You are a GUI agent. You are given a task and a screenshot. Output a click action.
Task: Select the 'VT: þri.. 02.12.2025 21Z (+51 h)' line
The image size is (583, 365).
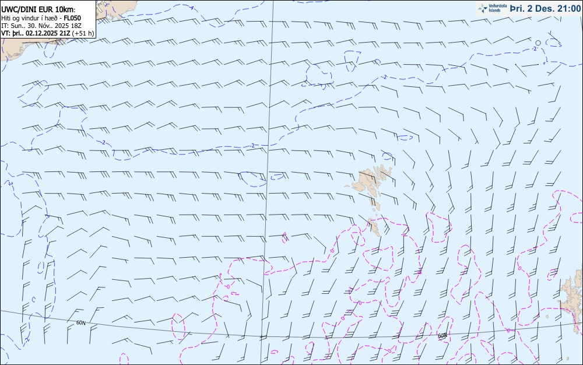(x=48, y=33)
